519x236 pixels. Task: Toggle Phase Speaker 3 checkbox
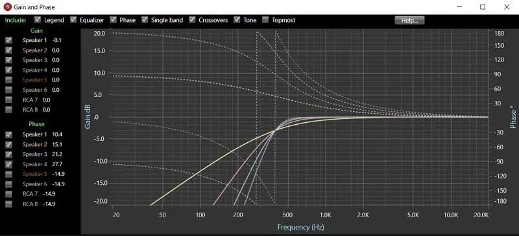(x=8, y=154)
